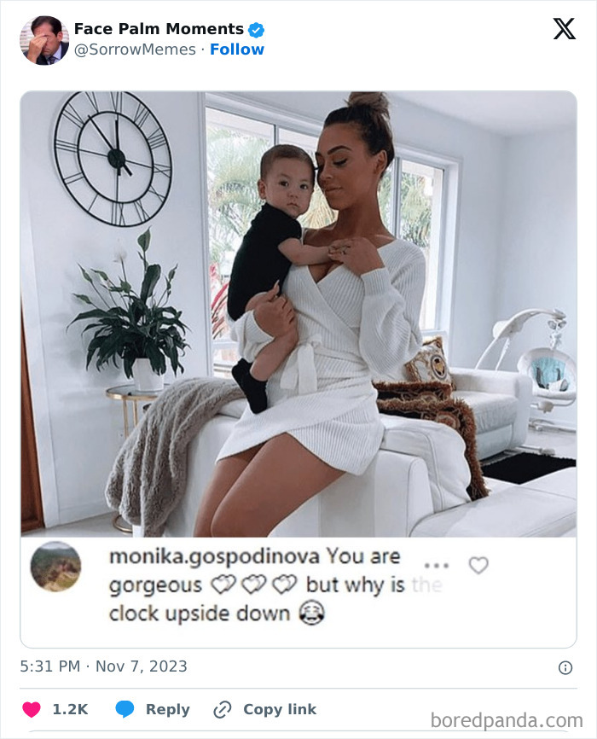597x739 pixels.
Task: Click the Reply label
Action: tap(168, 709)
